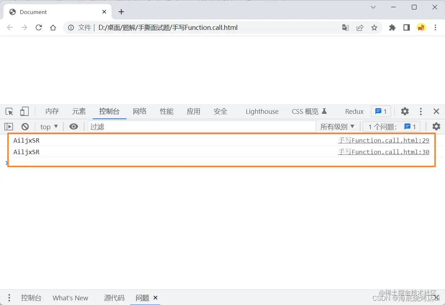Image resolution: width=445 pixels, height=305 pixels.
Task: Close the DevTools panel
Action: pyautogui.click(x=436, y=111)
